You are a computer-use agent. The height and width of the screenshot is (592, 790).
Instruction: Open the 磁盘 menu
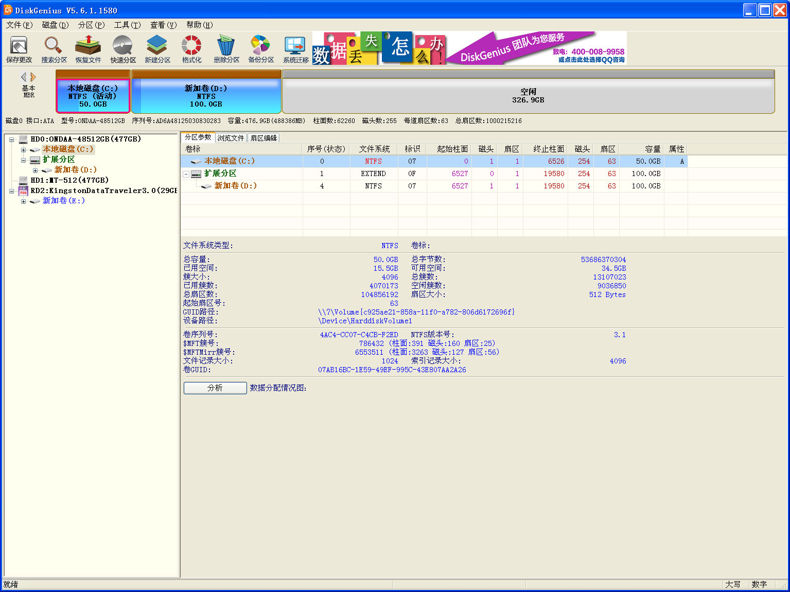tap(56, 25)
